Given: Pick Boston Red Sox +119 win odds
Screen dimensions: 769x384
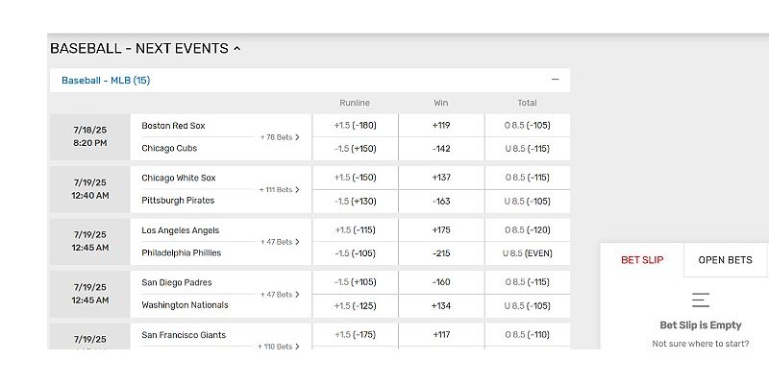Looking at the screenshot, I should pos(441,126).
